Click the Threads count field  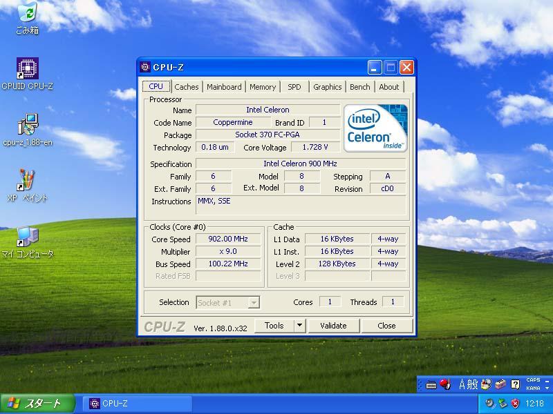[x=393, y=302]
